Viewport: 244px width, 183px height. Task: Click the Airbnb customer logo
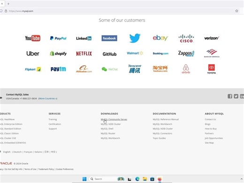point(186,69)
